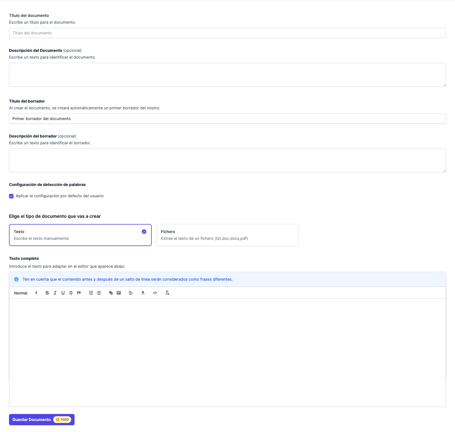
Task: Apply strikethrough formatting
Action: point(71,293)
